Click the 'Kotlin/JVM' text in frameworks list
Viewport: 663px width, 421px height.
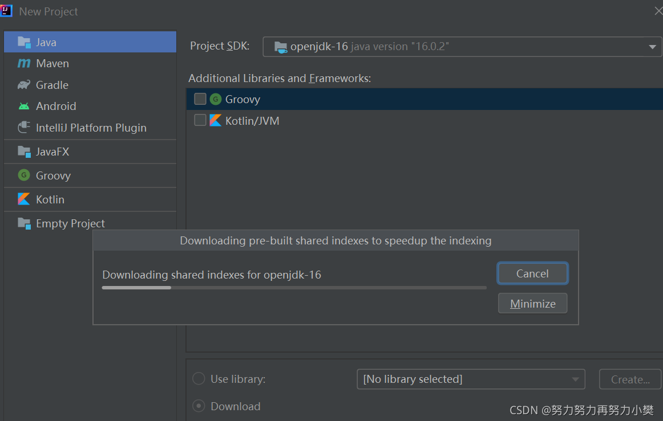[x=252, y=121]
